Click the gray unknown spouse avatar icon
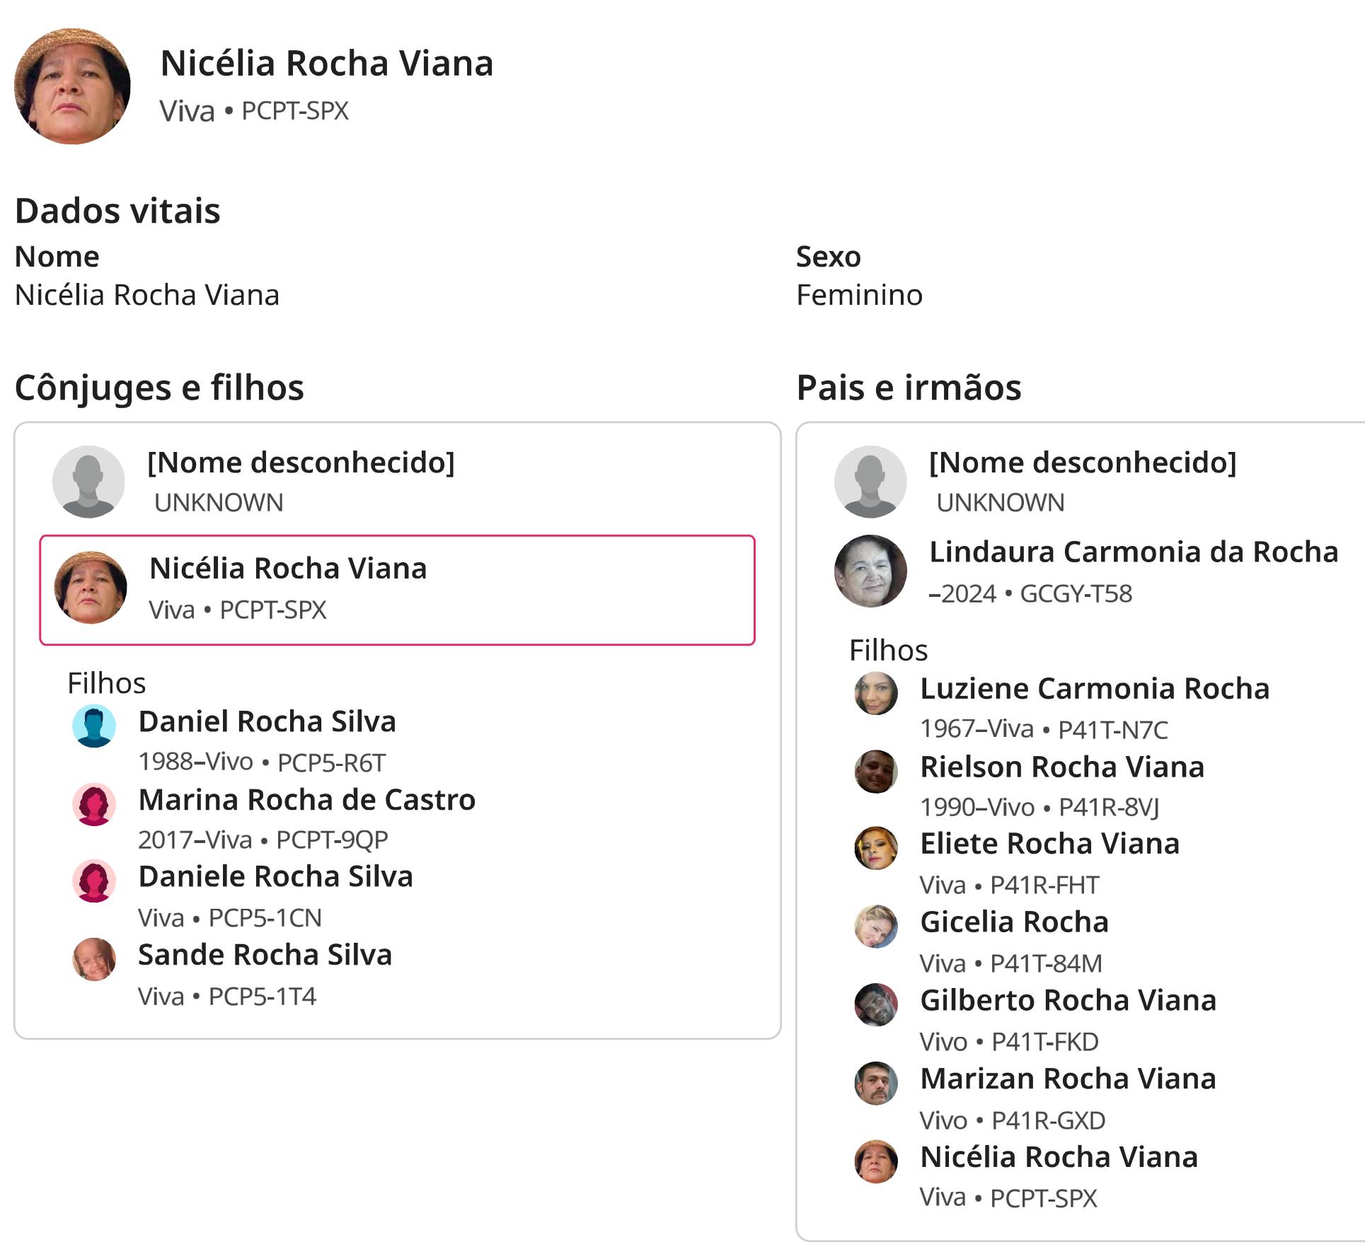 [88, 482]
